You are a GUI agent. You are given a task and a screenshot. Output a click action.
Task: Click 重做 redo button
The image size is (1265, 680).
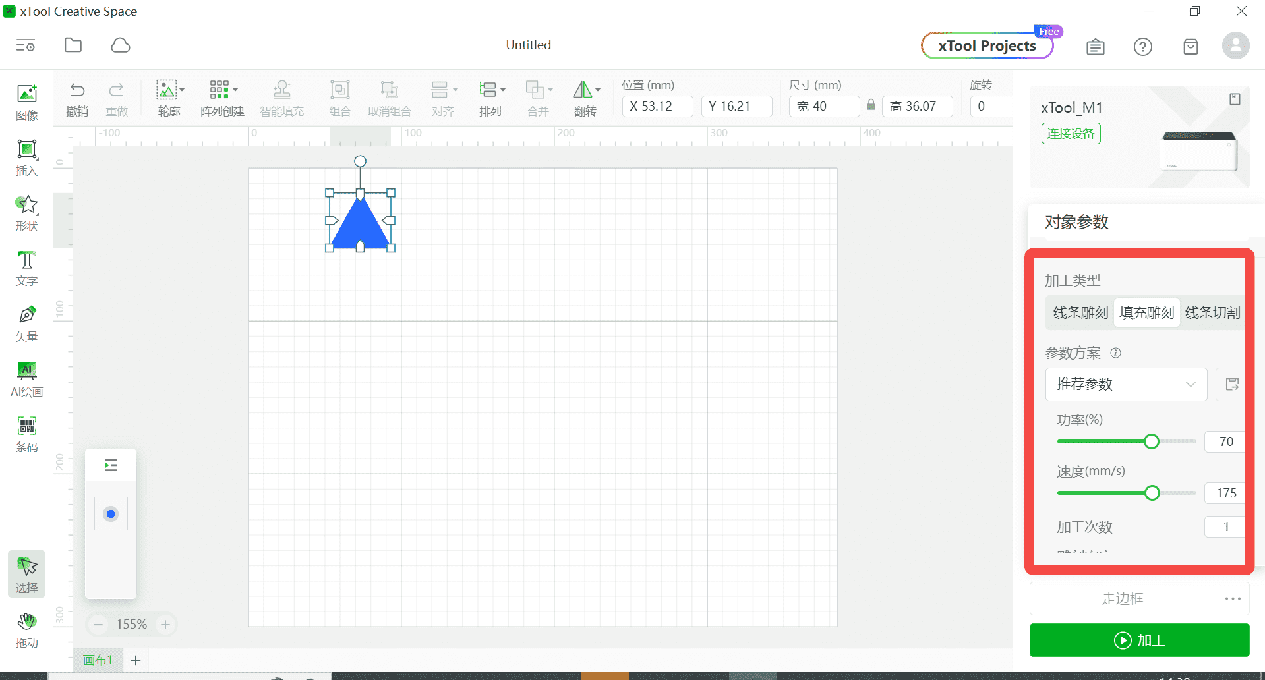click(117, 99)
